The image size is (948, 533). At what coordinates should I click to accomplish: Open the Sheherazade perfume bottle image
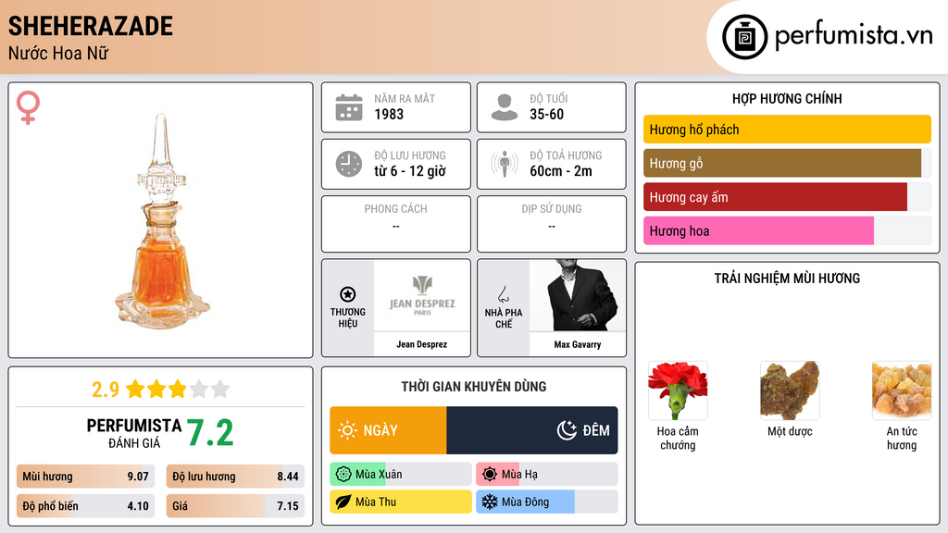pos(162,221)
